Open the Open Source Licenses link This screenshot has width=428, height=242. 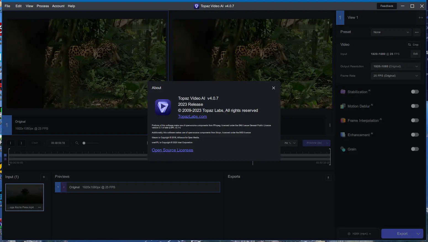coord(173,150)
